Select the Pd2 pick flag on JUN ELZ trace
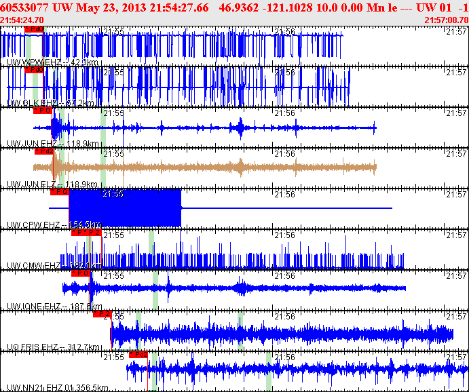Image resolution: width=469 pixels, height=392 pixels. click(44, 151)
